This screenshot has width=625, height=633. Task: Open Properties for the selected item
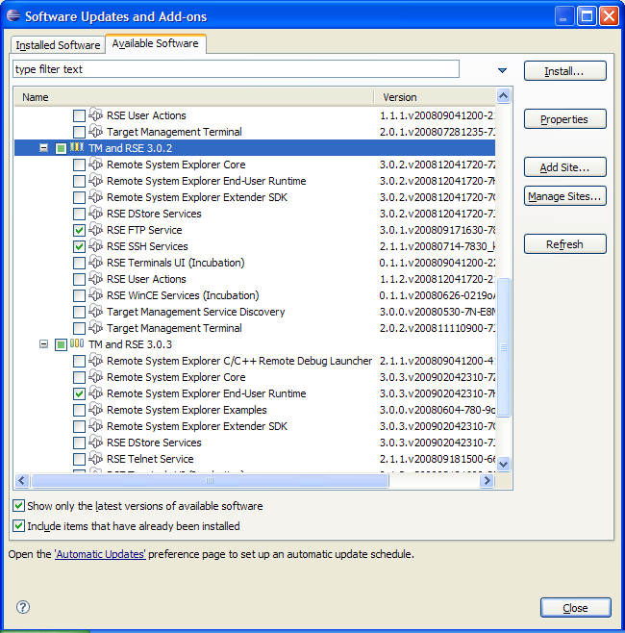tap(564, 119)
